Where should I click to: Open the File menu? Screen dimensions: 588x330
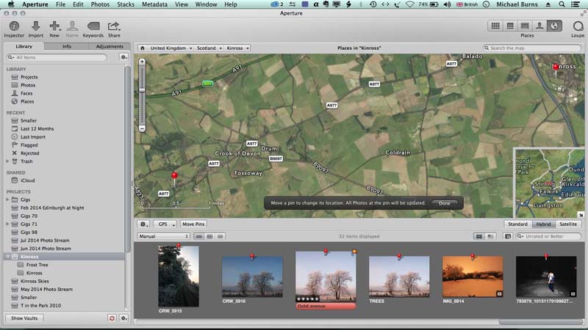click(x=60, y=4)
